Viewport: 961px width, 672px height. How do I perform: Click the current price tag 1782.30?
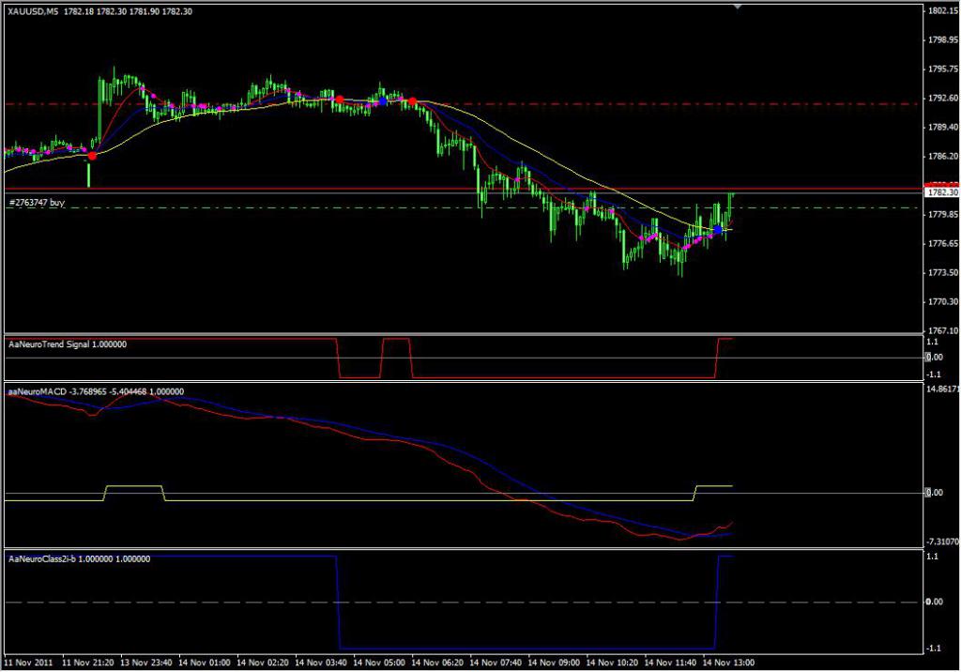tap(941, 192)
